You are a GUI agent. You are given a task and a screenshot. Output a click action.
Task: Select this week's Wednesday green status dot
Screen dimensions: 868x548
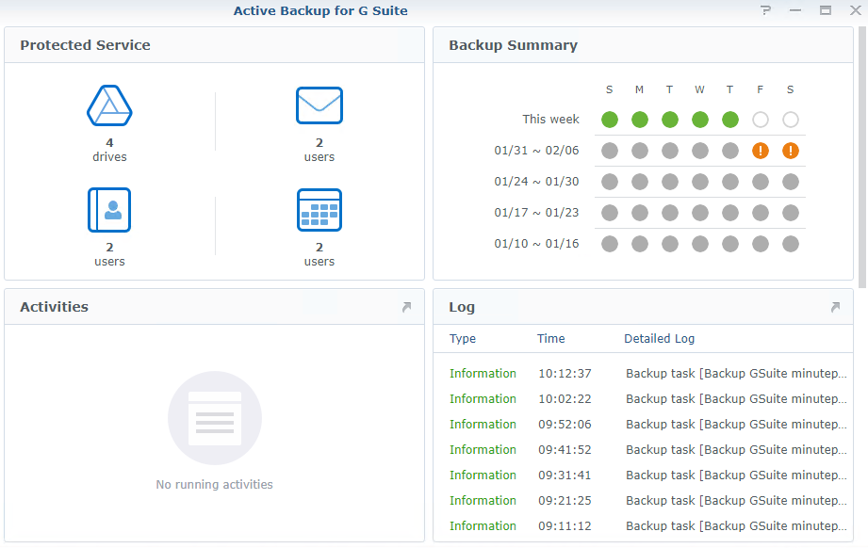pos(699,120)
